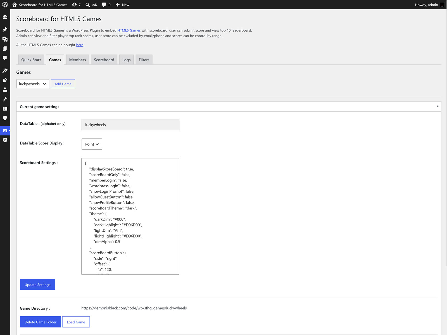The image size is (447, 335).
Task: Click the 'Games' section heading
Action: pos(23,72)
